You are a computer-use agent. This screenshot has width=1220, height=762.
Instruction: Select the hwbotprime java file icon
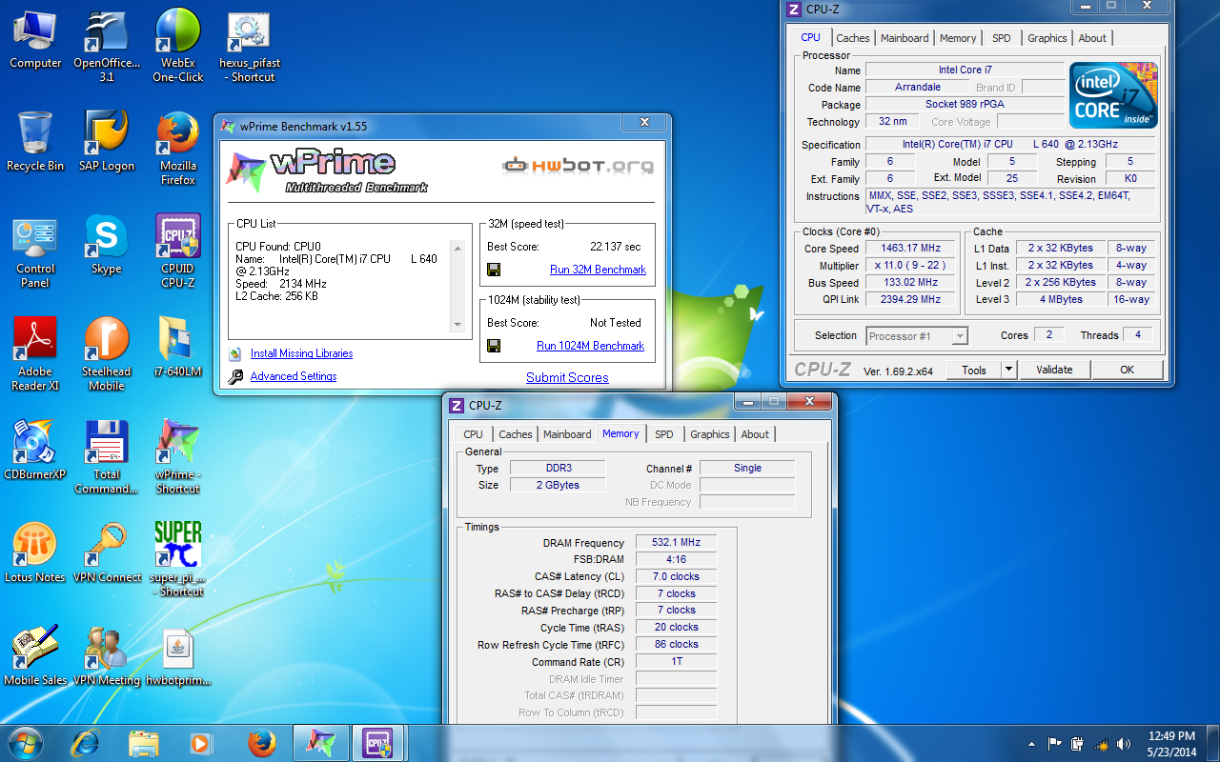tap(178, 656)
